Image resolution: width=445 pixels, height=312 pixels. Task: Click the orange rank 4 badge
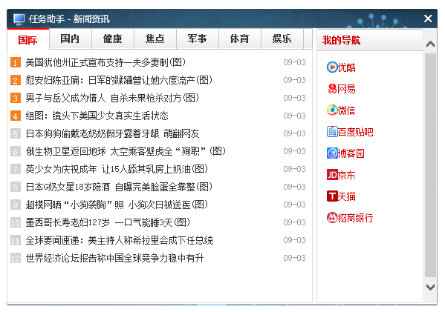pyautogui.click(x=16, y=116)
